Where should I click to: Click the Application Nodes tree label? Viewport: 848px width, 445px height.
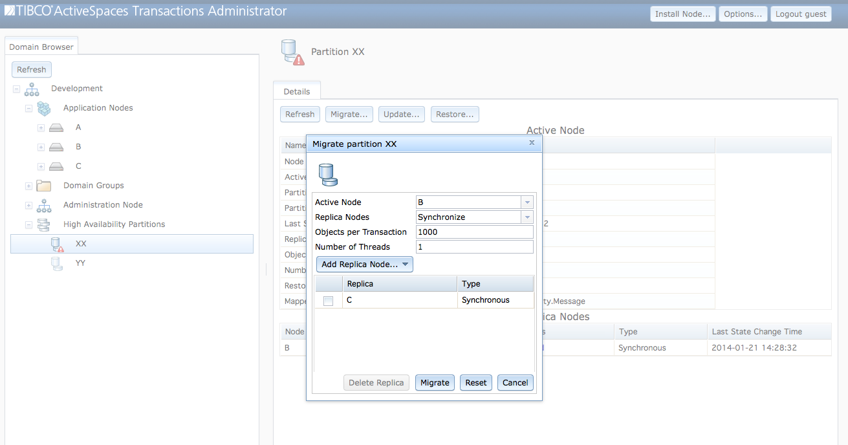click(x=98, y=108)
